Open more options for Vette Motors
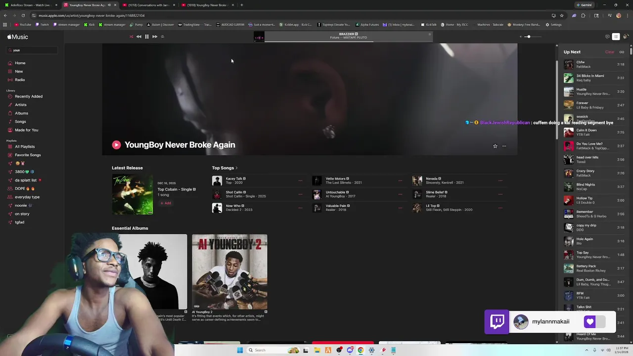Image resolution: width=633 pixels, height=356 pixels. pos(400,180)
